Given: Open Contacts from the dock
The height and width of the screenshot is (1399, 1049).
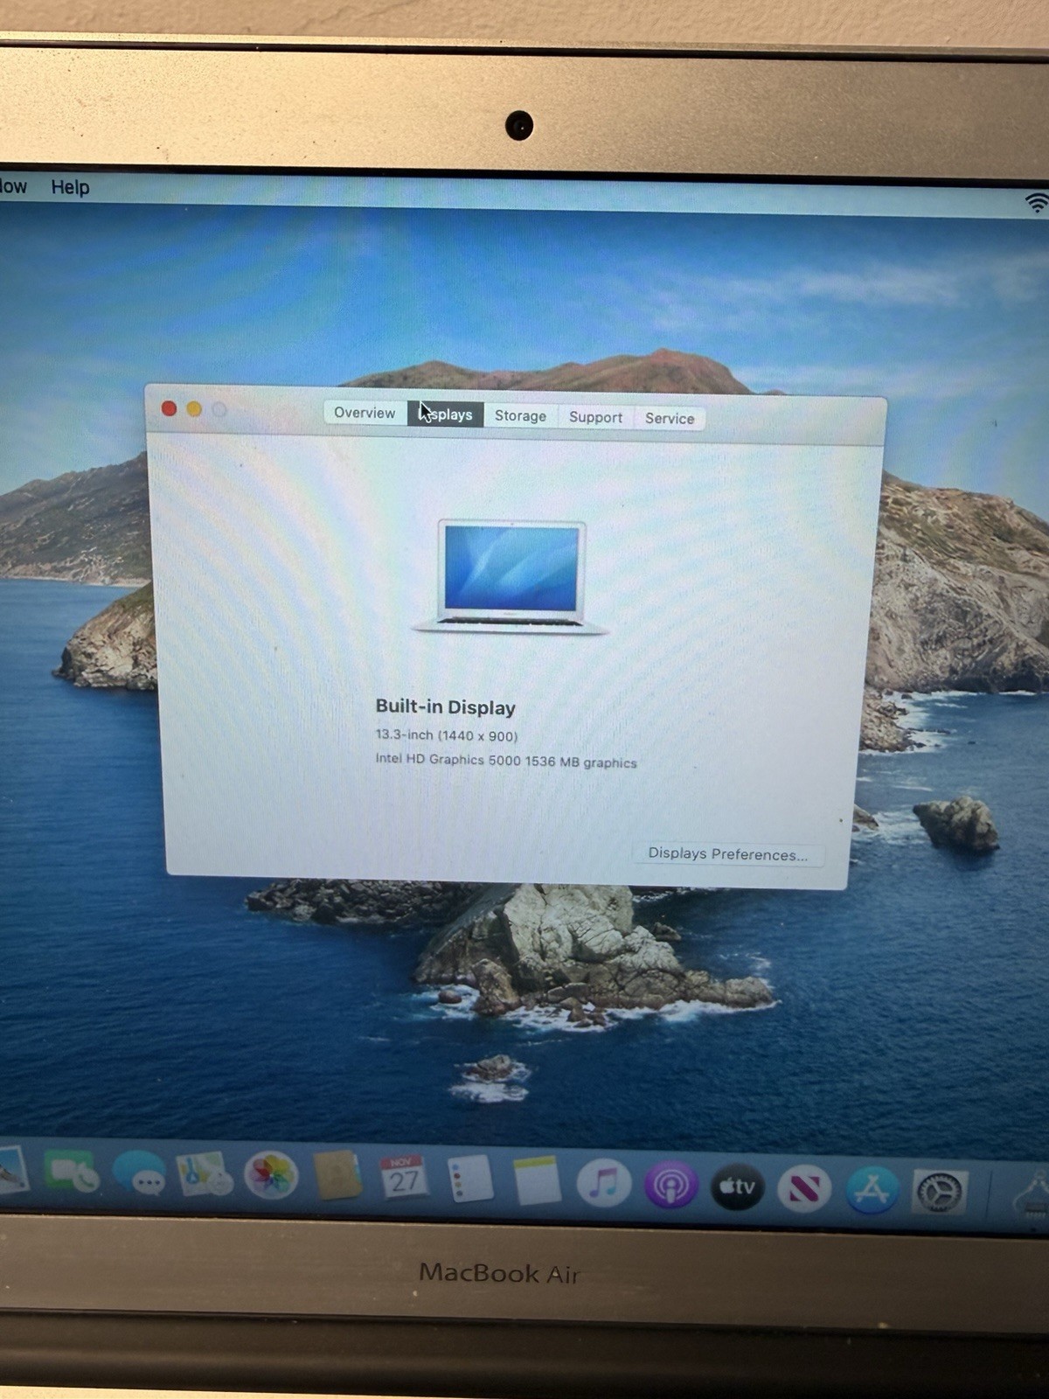Looking at the screenshot, I should (x=337, y=1177).
